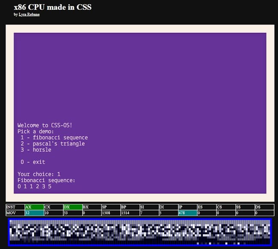Click the highlighted DX register header
Screen dimensions: 278x249
tap(73, 207)
